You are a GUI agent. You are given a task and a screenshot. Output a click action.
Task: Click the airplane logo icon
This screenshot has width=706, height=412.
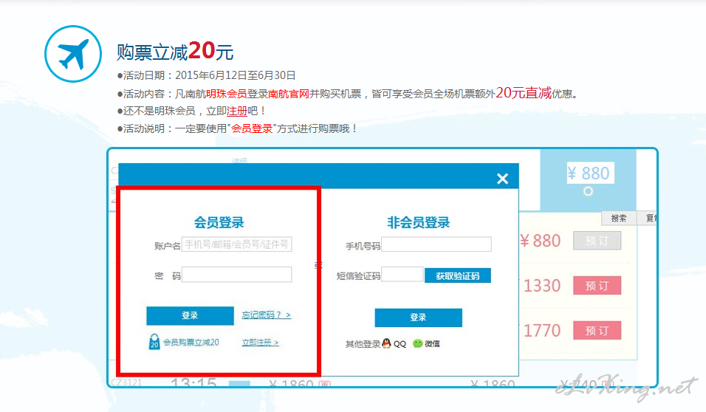(73, 54)
